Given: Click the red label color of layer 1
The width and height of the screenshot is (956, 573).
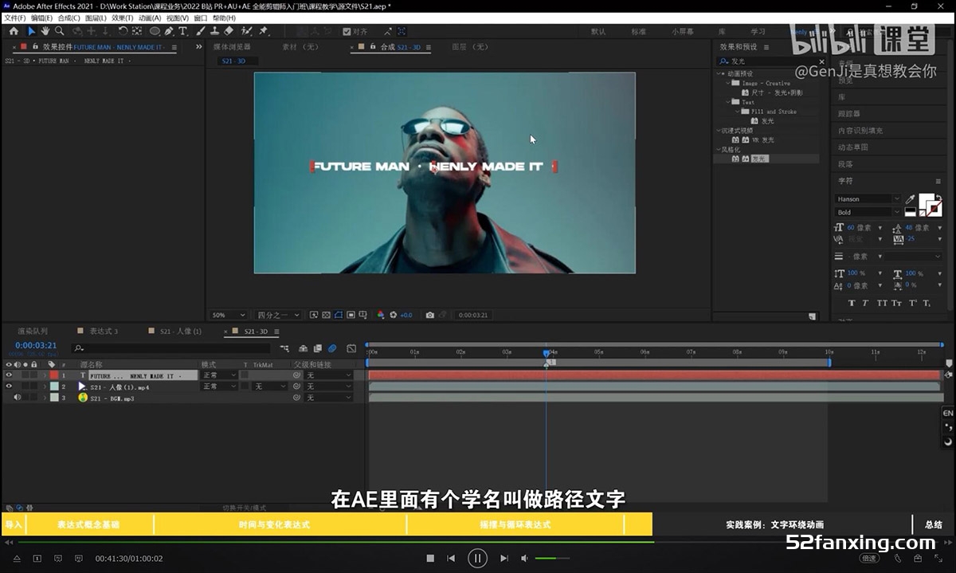Looking at the screenshot, I should [54, 375].
